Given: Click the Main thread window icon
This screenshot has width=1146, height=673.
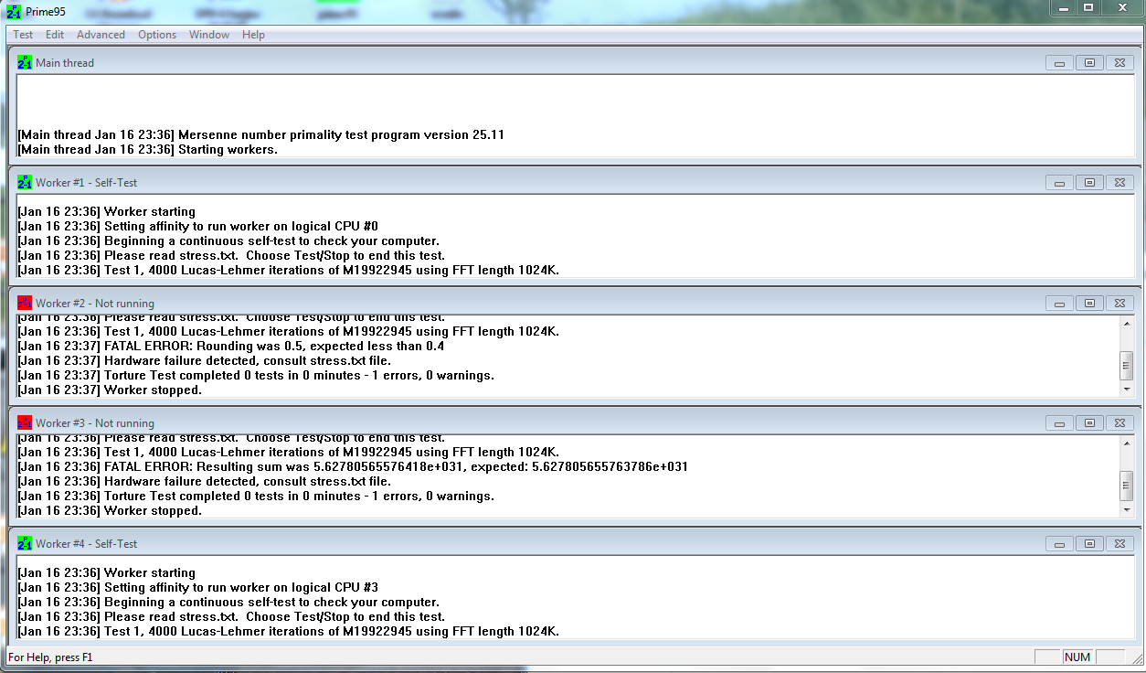Looking at the screenshot, I should pos(25,63).
